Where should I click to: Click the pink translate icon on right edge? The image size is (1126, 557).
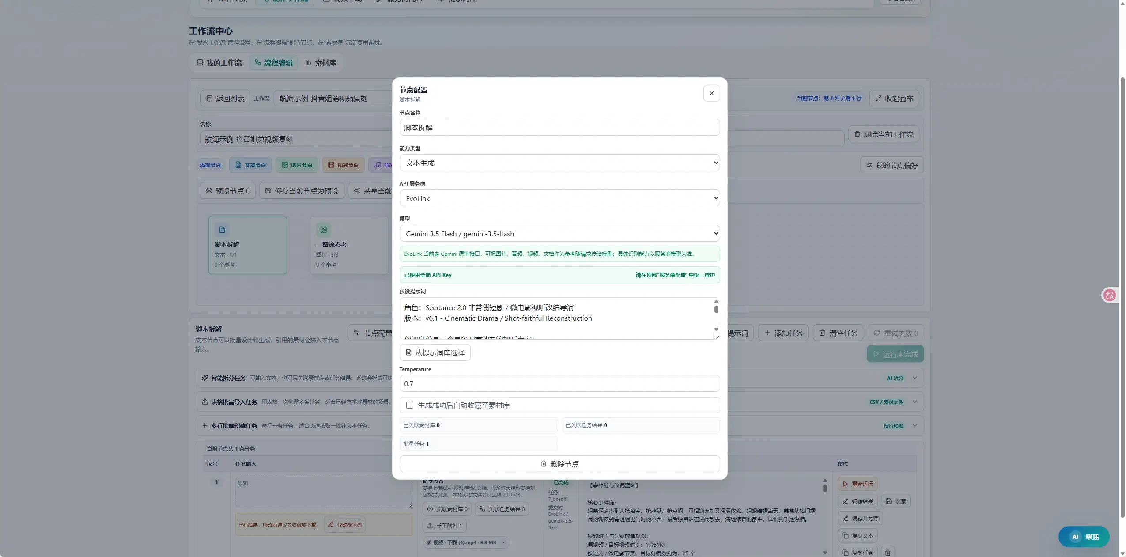tap(1109, 295)
